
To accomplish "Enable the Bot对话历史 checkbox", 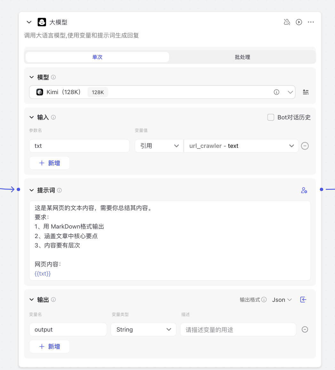I will (x=271, y=117).
